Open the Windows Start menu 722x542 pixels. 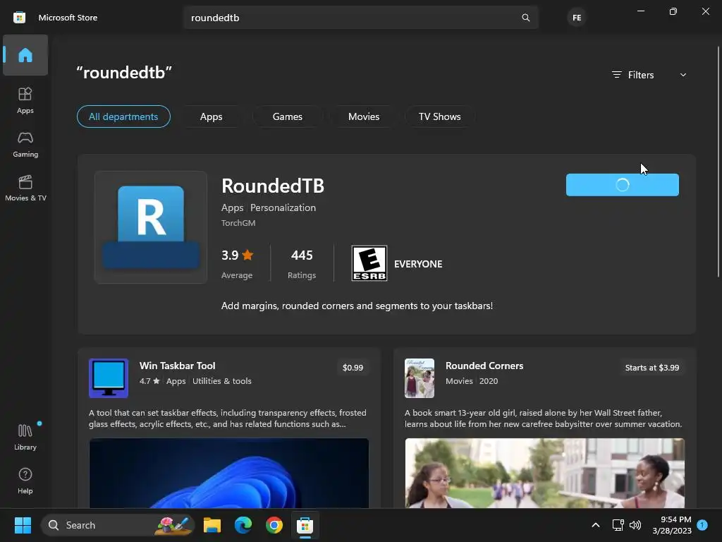(23, 525)
